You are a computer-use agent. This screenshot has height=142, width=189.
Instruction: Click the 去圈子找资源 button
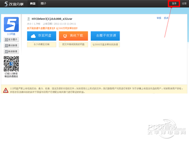[105, 36]
